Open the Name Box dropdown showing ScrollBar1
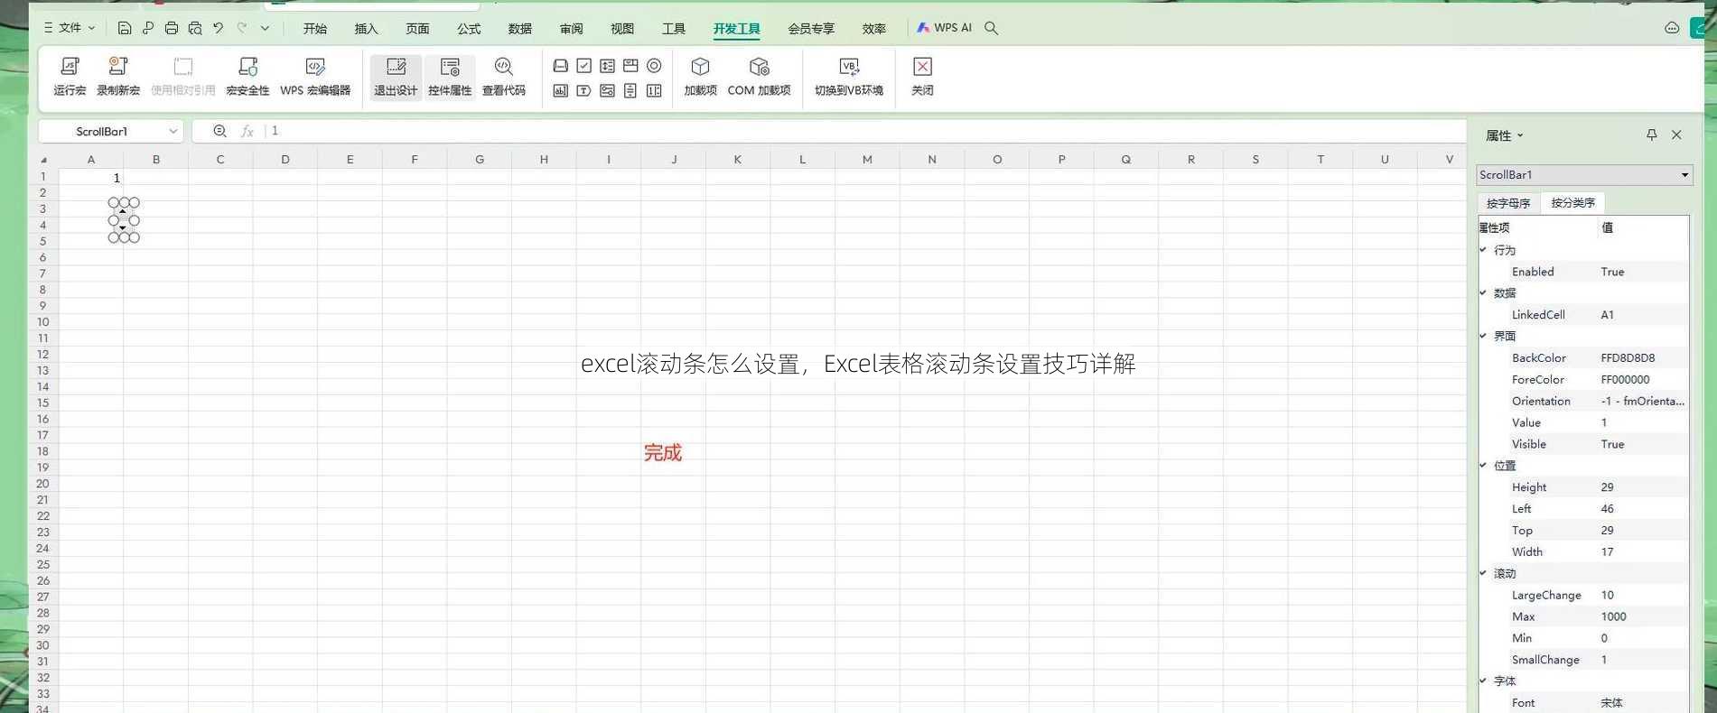 point(173,131)
